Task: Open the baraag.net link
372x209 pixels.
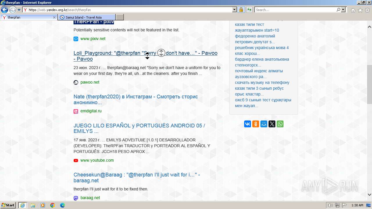Action: [x=90, y=198]
